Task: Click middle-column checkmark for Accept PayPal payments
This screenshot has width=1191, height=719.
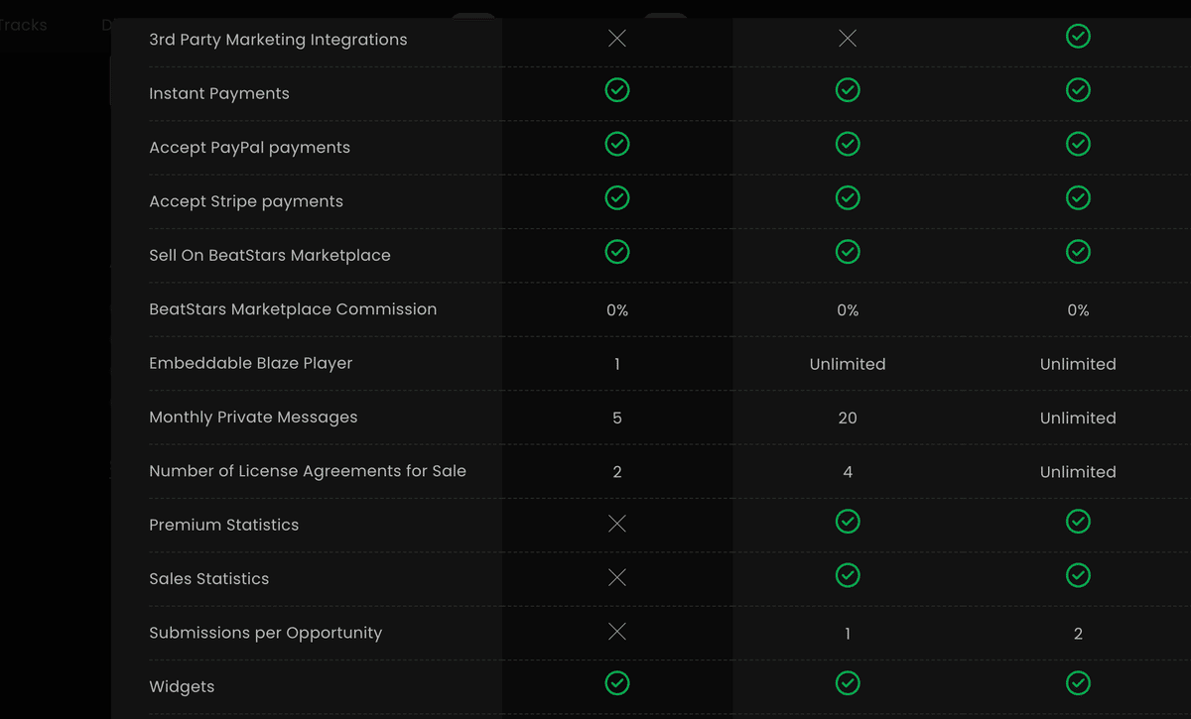Action: click(848, 144)
